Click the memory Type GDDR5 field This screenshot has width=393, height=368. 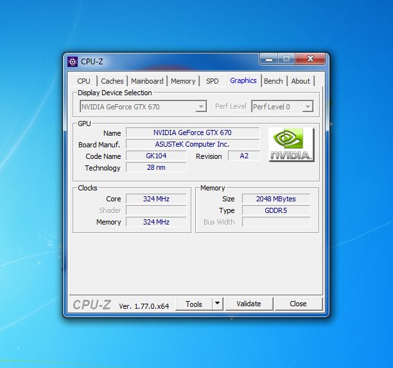[276, 210]
